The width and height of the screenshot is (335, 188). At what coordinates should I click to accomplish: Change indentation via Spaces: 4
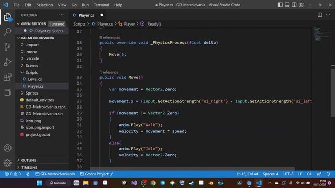coord(271,174)
